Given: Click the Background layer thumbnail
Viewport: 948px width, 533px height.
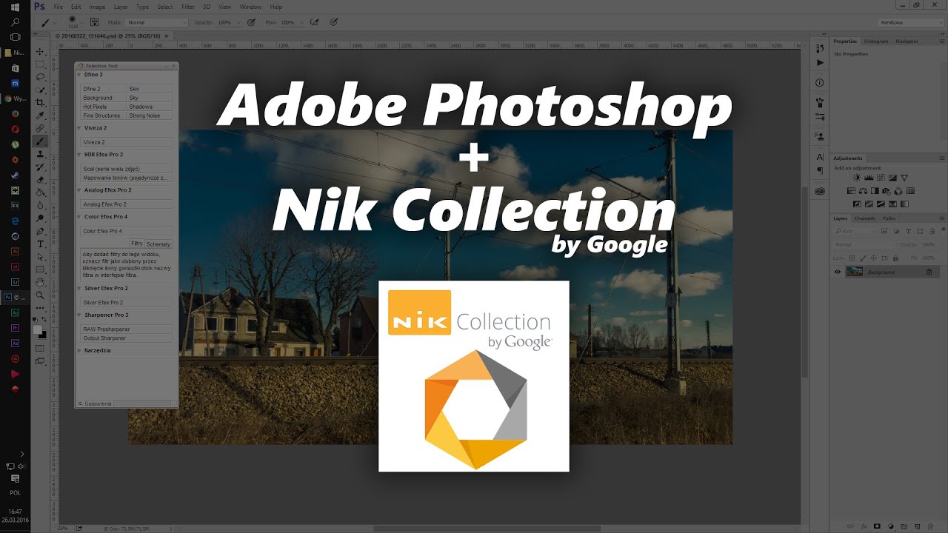Looking at the screenshot, I should point(854,272).
